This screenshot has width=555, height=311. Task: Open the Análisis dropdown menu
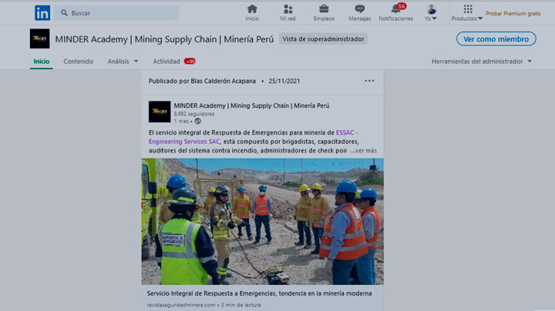(123, 61)
